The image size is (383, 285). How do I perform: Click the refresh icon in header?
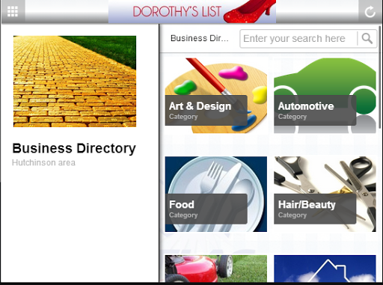[370, 12]
